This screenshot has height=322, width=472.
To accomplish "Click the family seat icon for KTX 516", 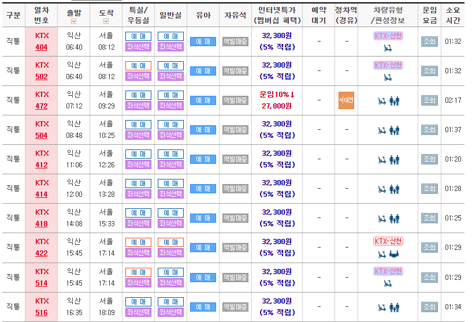I will tap(394, 308).
